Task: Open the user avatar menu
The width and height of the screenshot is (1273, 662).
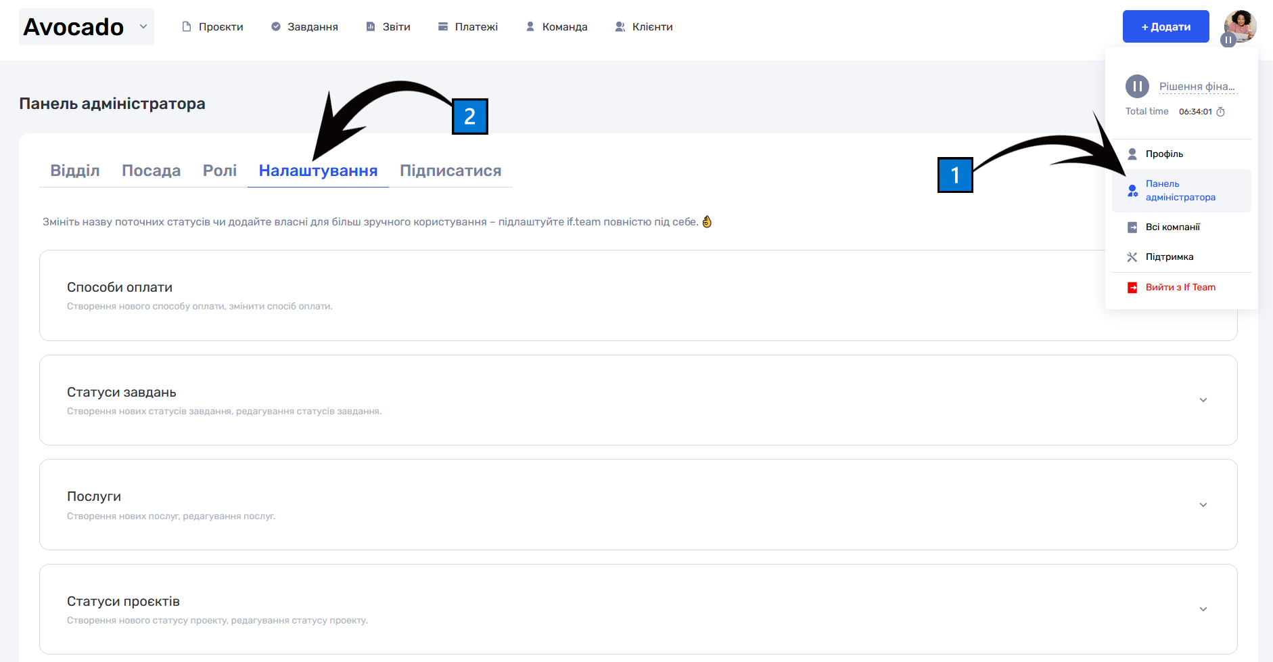Action: 1241,26
